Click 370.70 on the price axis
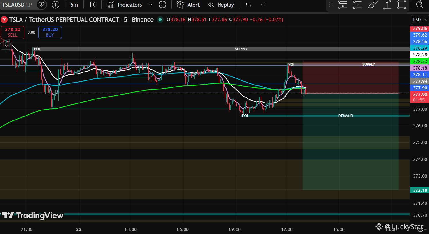The image size is (429, 234). point(420,215)
